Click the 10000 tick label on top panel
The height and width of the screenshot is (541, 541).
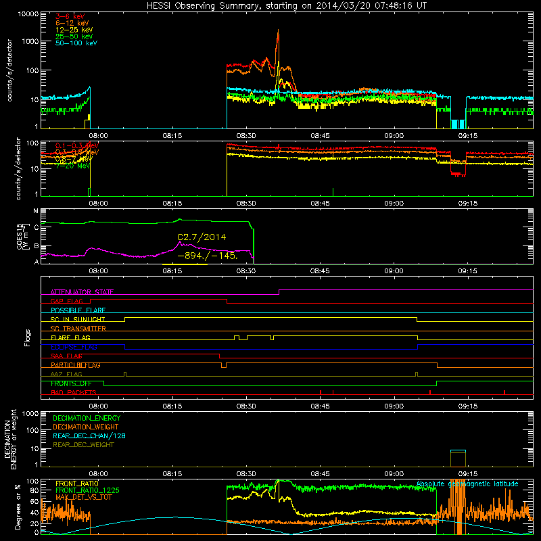28,14
